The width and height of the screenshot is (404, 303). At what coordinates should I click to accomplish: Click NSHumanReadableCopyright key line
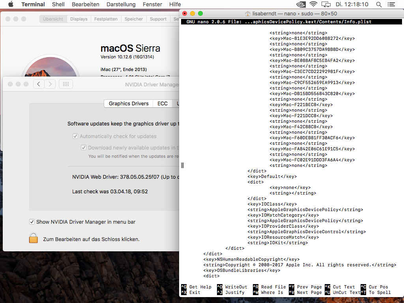click(x=251, y=259)
